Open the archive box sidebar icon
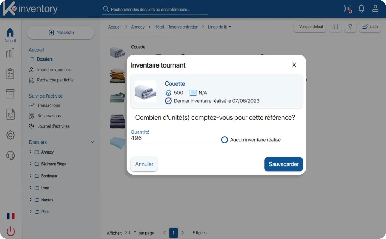This screenshot has width=386, height=239. (x=10, y=94)
